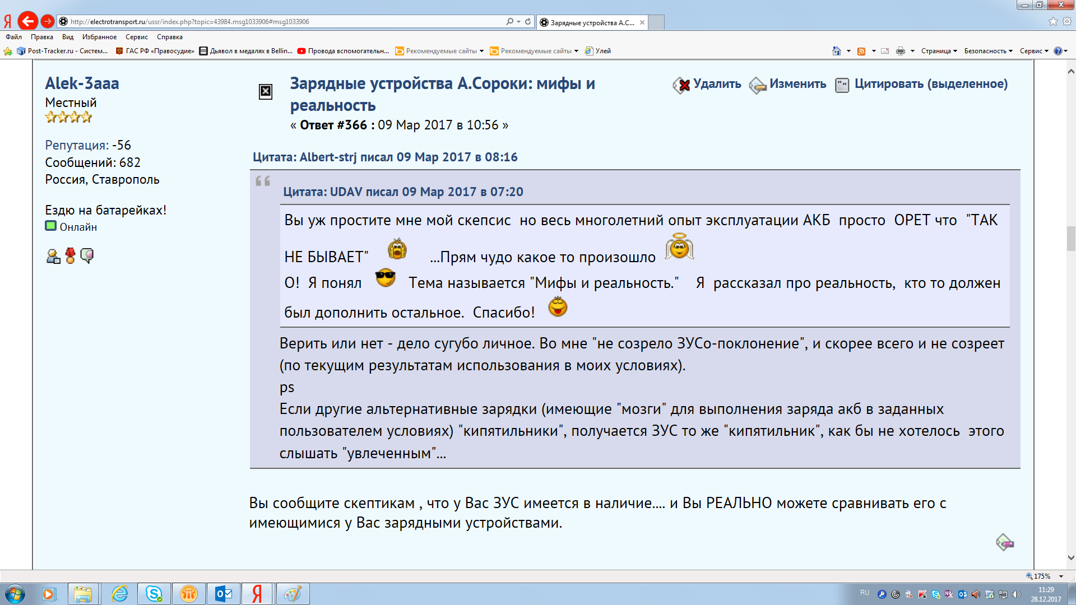1076x605 pixels.
Task: Open the Правка menu
Action: tap(41, 37)
